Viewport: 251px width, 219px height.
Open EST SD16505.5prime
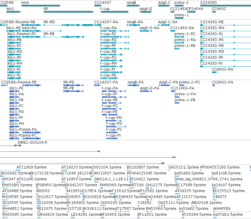(x=17, y=203)
